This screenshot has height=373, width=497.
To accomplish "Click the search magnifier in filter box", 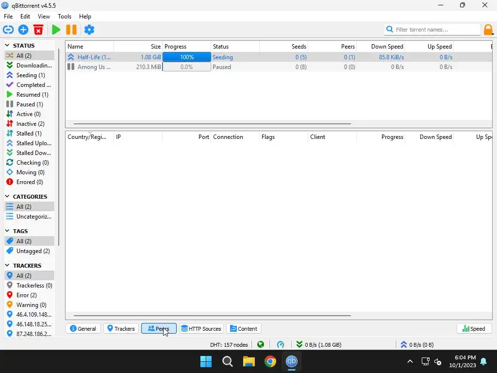I will (390, 30).
